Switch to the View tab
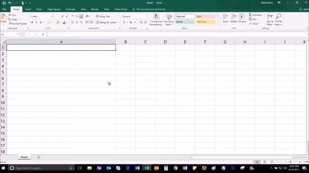The height and width of the screenshot is (173, 309). tap(106, 9)
